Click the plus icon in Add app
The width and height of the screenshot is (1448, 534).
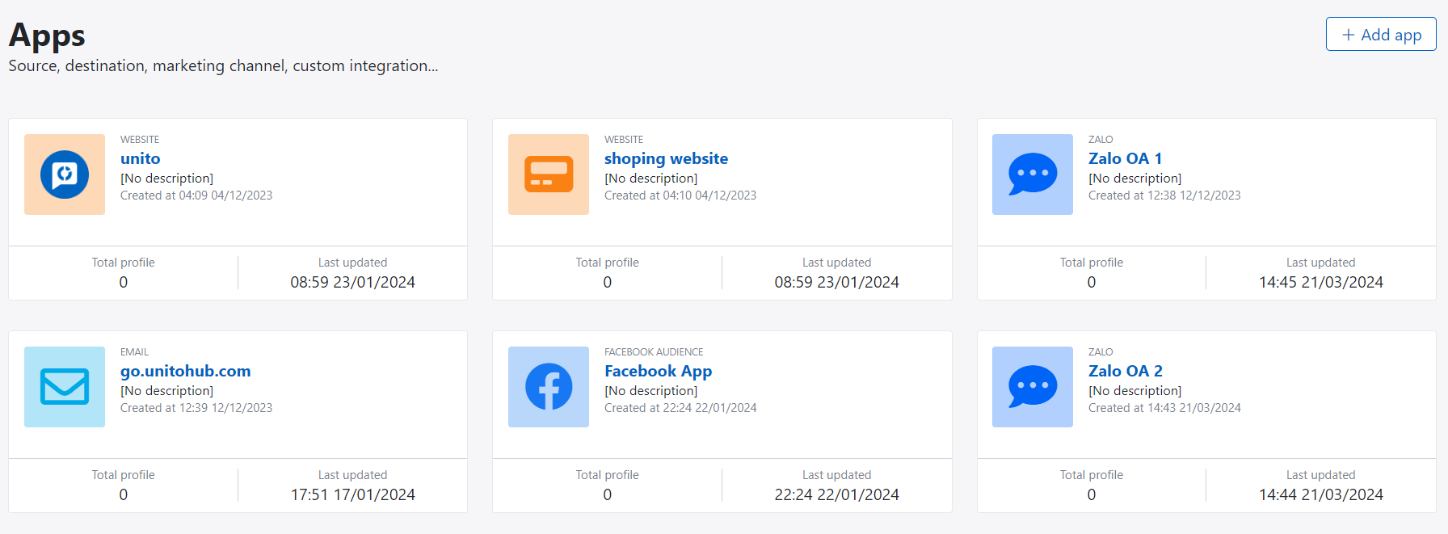[1348, 35]
